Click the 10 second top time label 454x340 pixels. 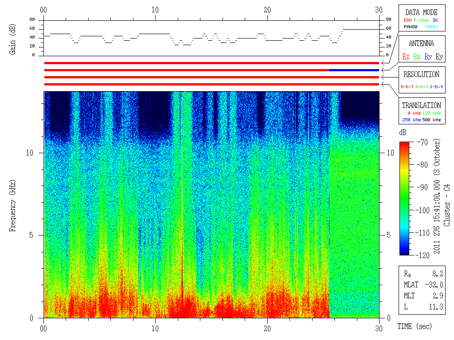[155, 10]
